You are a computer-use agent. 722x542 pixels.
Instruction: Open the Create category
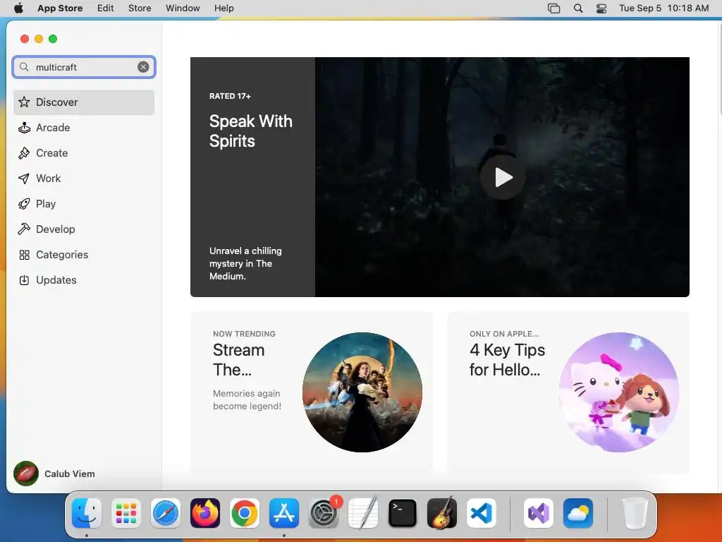click(84, 153)
